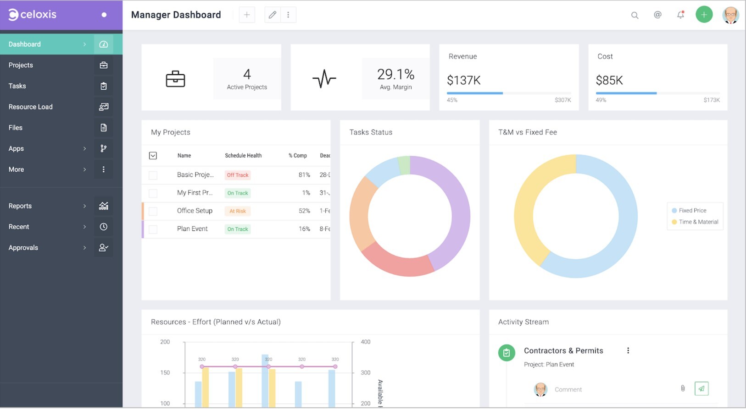
Task: Open the notifications bell
Action: [x=680, y=15]
